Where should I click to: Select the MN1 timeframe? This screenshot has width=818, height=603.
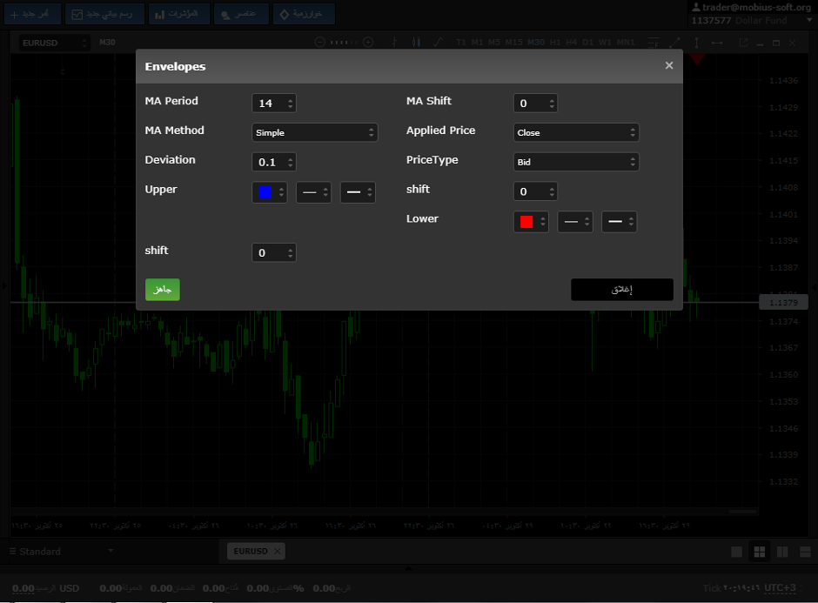(626, 43)
